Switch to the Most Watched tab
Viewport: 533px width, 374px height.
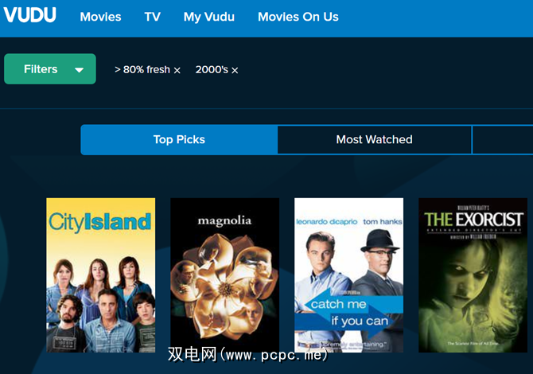374,140
